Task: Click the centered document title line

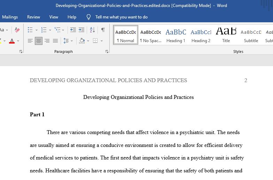Action: coord(139,97)
